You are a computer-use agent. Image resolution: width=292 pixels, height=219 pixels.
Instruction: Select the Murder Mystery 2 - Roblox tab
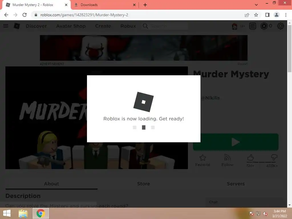tap(36, 5)
